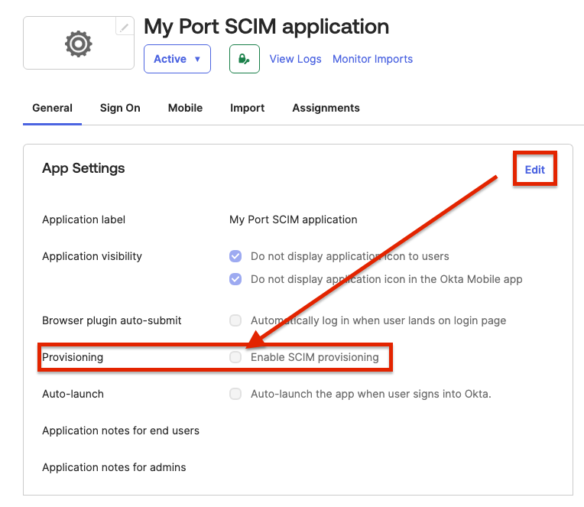The width and height of the screenshot is (584, 507).
Task: Check 'Automatically log in' checkbox
Action: (x=235, y=320)
